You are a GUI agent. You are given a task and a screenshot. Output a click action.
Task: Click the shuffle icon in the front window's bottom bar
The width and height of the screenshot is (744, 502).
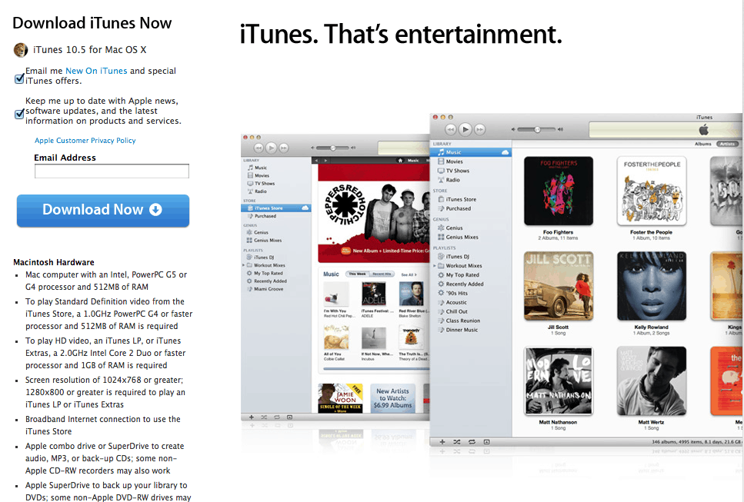tap(456, 442)
